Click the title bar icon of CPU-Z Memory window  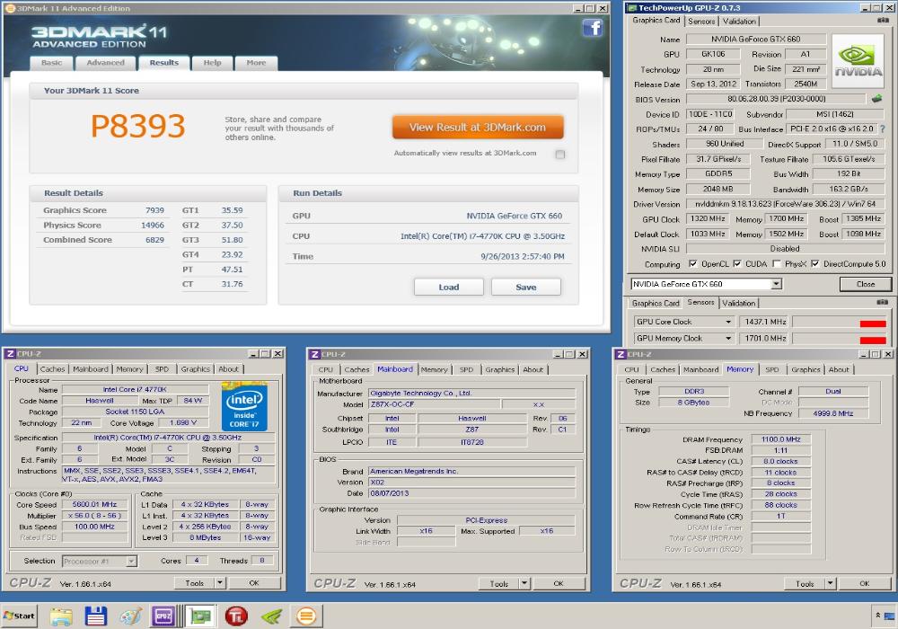[x=621, y=354]
